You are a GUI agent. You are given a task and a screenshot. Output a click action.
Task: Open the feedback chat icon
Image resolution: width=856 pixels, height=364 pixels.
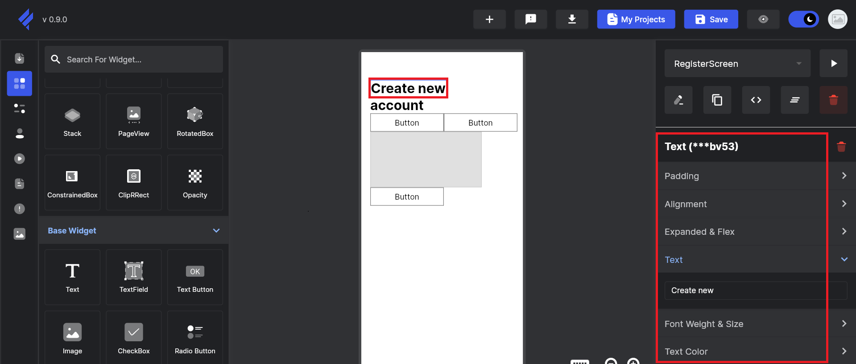coord(530,19)
